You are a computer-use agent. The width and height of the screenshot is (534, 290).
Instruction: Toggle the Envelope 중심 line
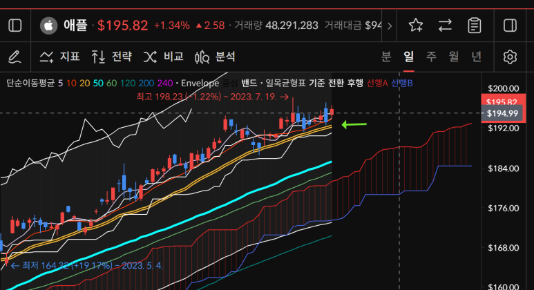[x=231, y=83]
